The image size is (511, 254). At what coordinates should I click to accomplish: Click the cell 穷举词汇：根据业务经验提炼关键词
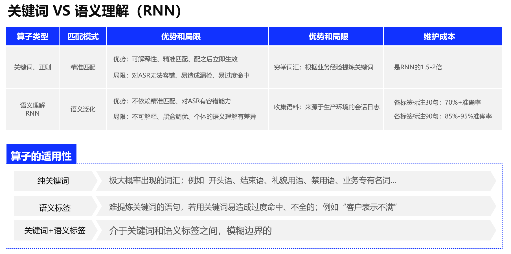(x=326, y=67)
